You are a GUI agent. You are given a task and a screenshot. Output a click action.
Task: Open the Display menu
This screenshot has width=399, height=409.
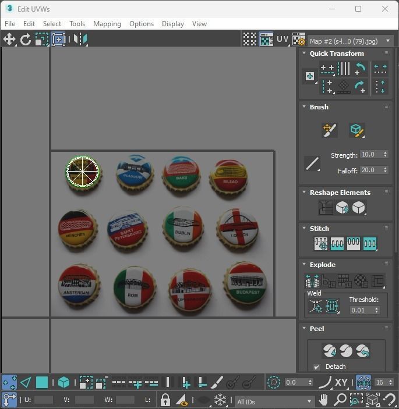point(173,24)
